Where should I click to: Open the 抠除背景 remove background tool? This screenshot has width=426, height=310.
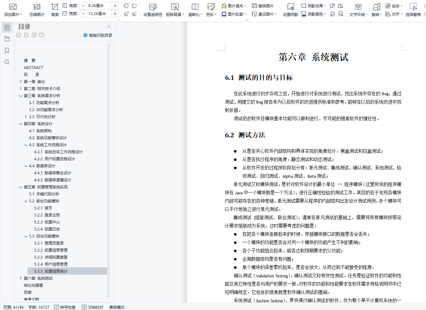pyautogui.click(x=175, y=10)
